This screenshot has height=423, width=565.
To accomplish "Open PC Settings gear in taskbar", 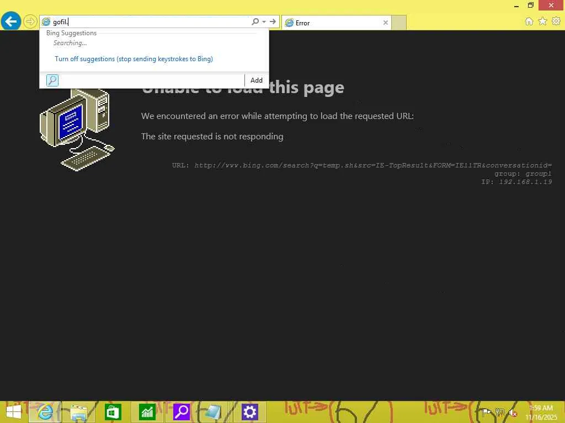I will click(x=250, y=412).
